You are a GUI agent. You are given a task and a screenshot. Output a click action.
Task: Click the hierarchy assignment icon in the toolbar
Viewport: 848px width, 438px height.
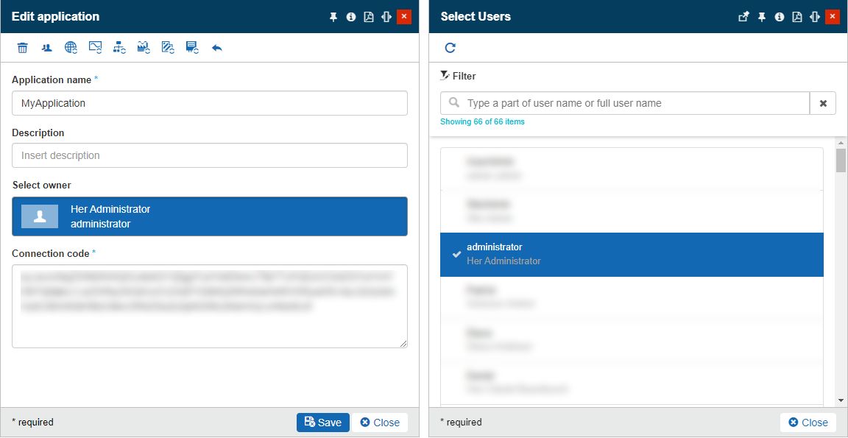point(119,47)
